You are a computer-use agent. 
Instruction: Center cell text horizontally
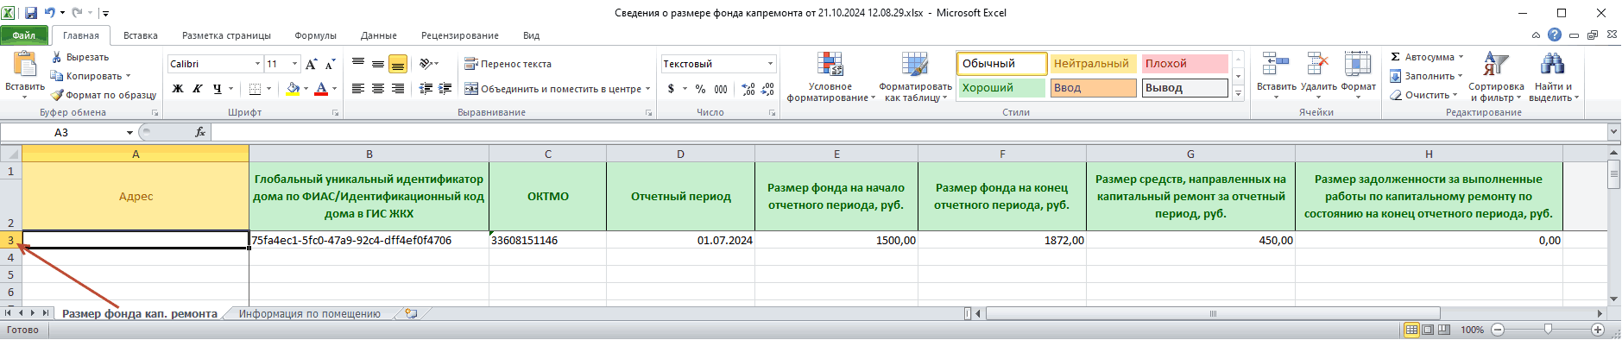378,88
